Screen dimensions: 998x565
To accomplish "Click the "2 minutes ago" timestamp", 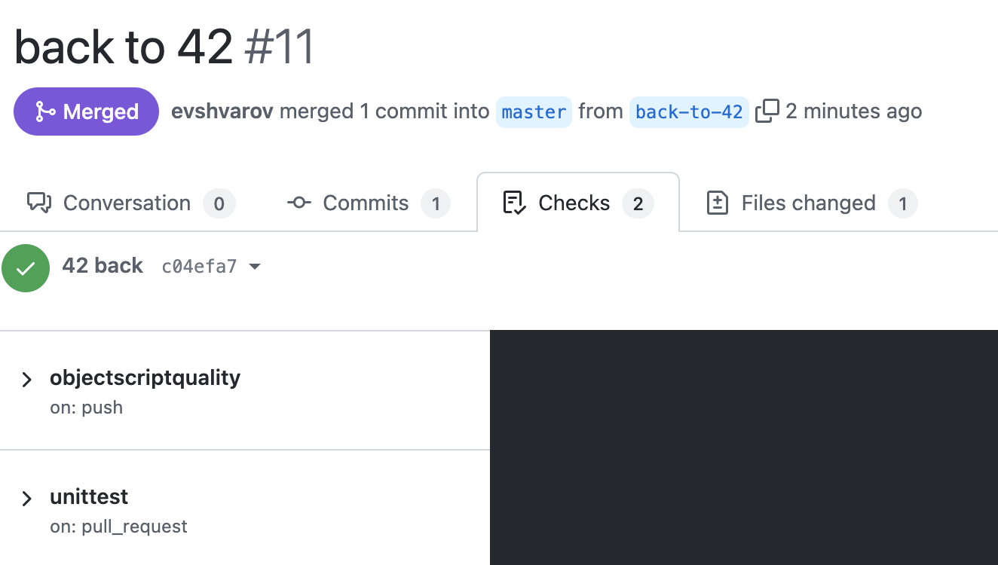I will [x=853, y=111].
